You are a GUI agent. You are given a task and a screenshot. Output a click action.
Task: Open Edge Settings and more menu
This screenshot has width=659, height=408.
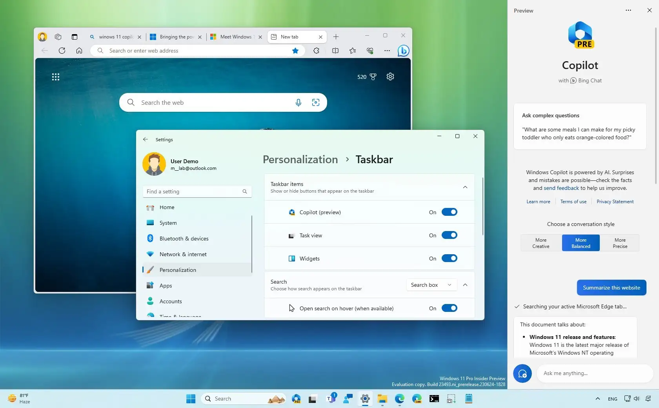coord(387,51)
